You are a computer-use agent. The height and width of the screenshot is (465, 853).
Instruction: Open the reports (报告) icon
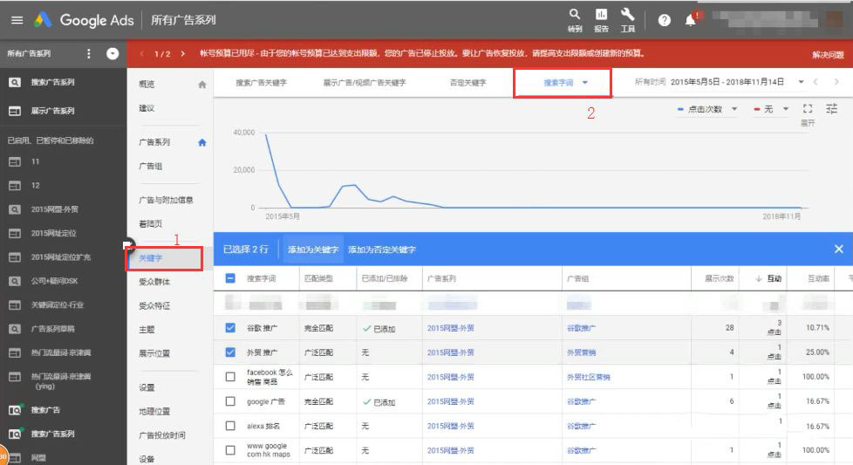(601, 14)
